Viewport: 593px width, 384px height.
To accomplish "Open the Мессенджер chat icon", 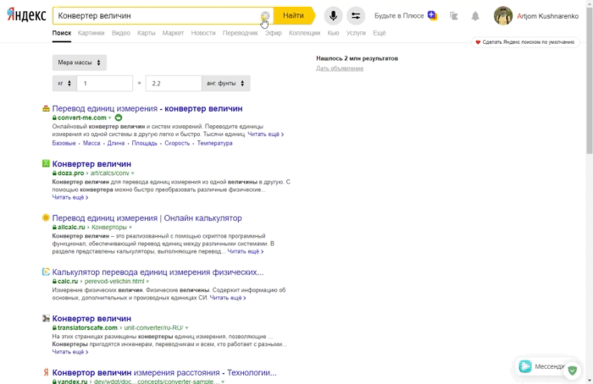I will point(525,366).
